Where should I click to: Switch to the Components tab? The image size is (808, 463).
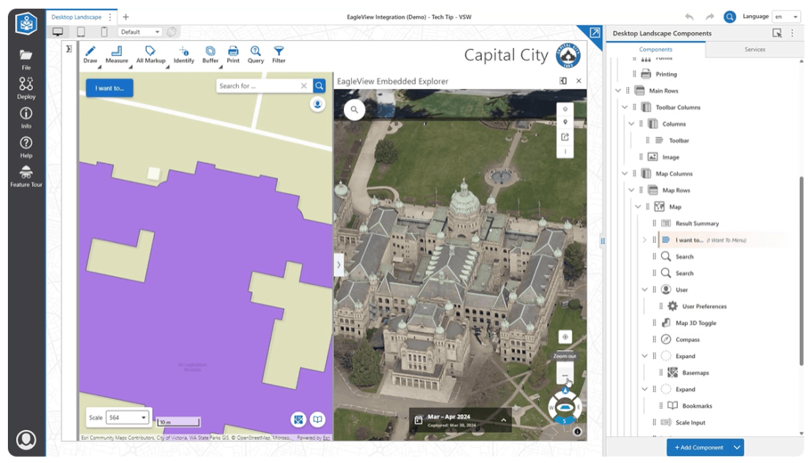tap(656, 50)
